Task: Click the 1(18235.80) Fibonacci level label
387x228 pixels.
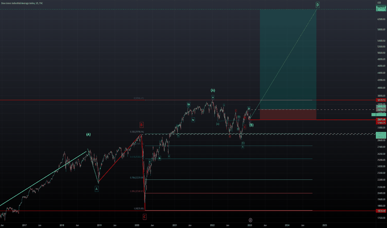Action: [x=139, y=209]
